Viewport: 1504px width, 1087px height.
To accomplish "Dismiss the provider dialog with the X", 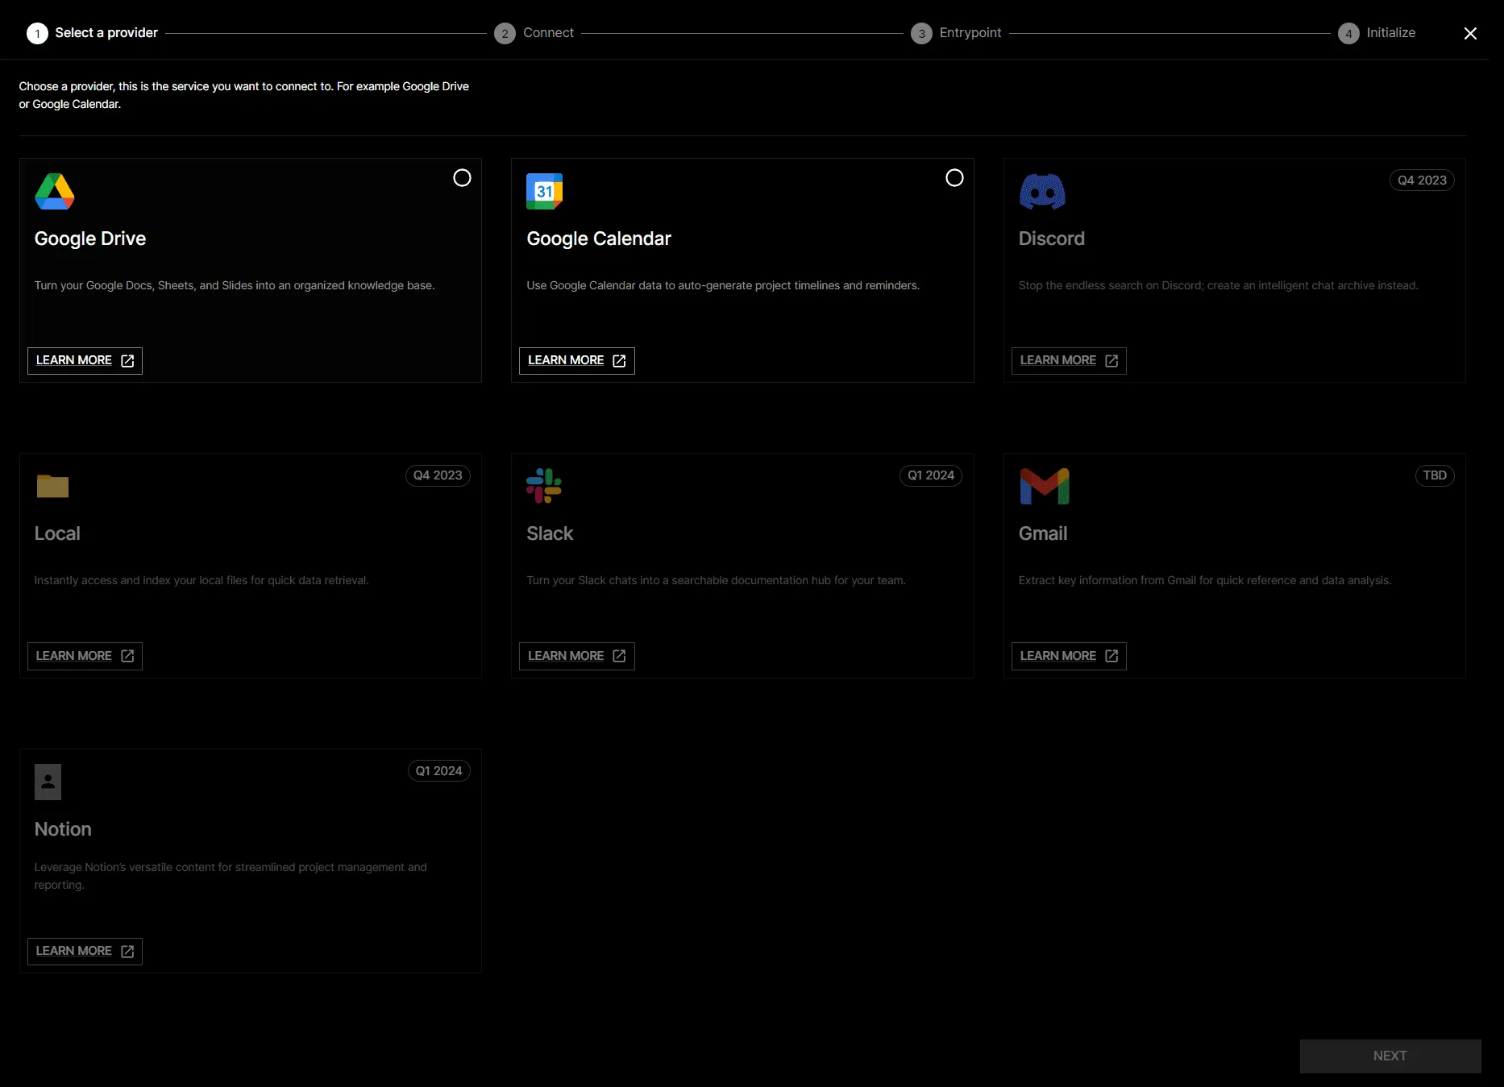I will point(1470,33).
